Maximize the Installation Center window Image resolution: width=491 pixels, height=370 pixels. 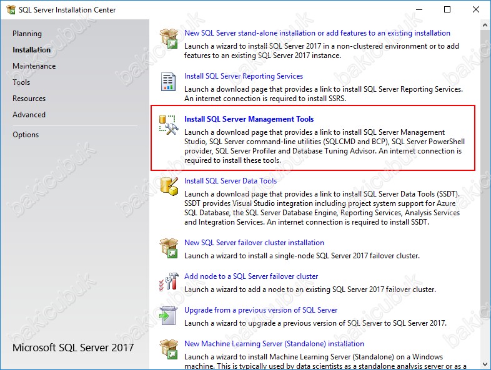click(447, 10)
